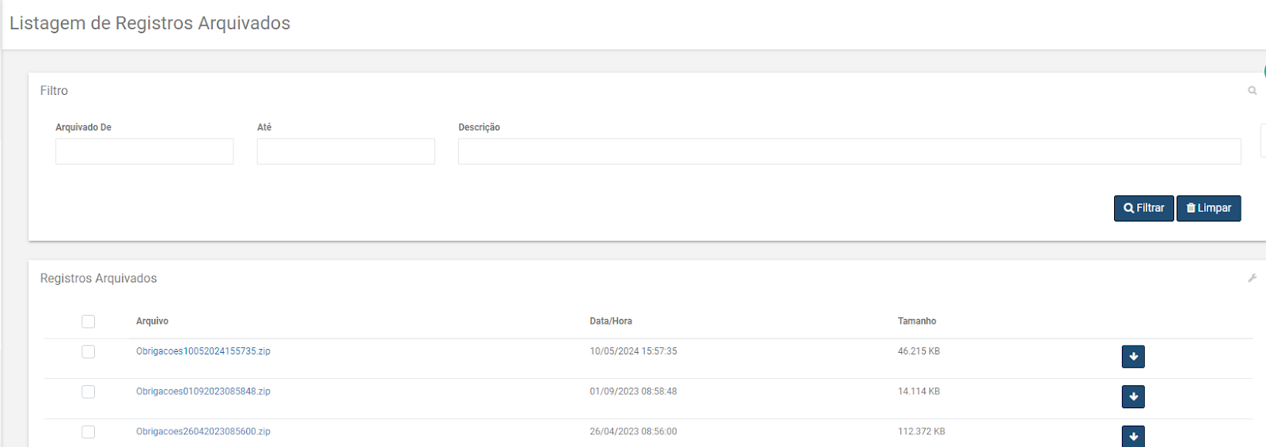The width and height of the screenshot is (1266, 447).
Task: Click the magnifier icon in the Filtro panel header
Action: click(x=1252, y=91)
